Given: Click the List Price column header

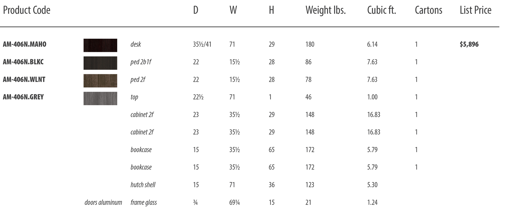Looking at the screenshot, I should coord(476,10).
